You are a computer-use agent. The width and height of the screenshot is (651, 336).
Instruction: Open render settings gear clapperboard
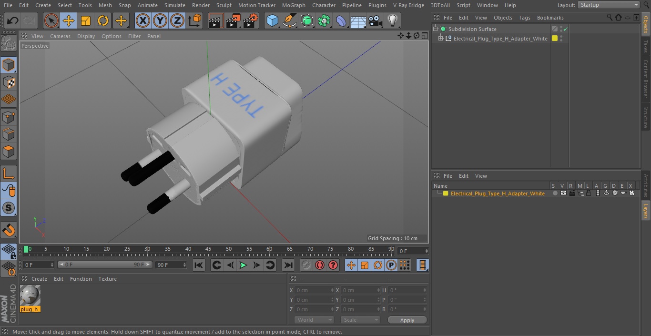point(251,21)
